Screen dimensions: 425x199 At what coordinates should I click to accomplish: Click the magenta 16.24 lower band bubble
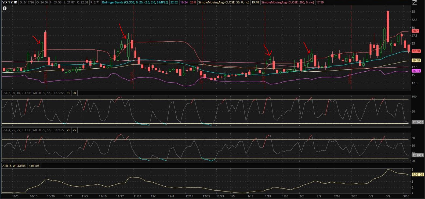click(x=416, y=71)
